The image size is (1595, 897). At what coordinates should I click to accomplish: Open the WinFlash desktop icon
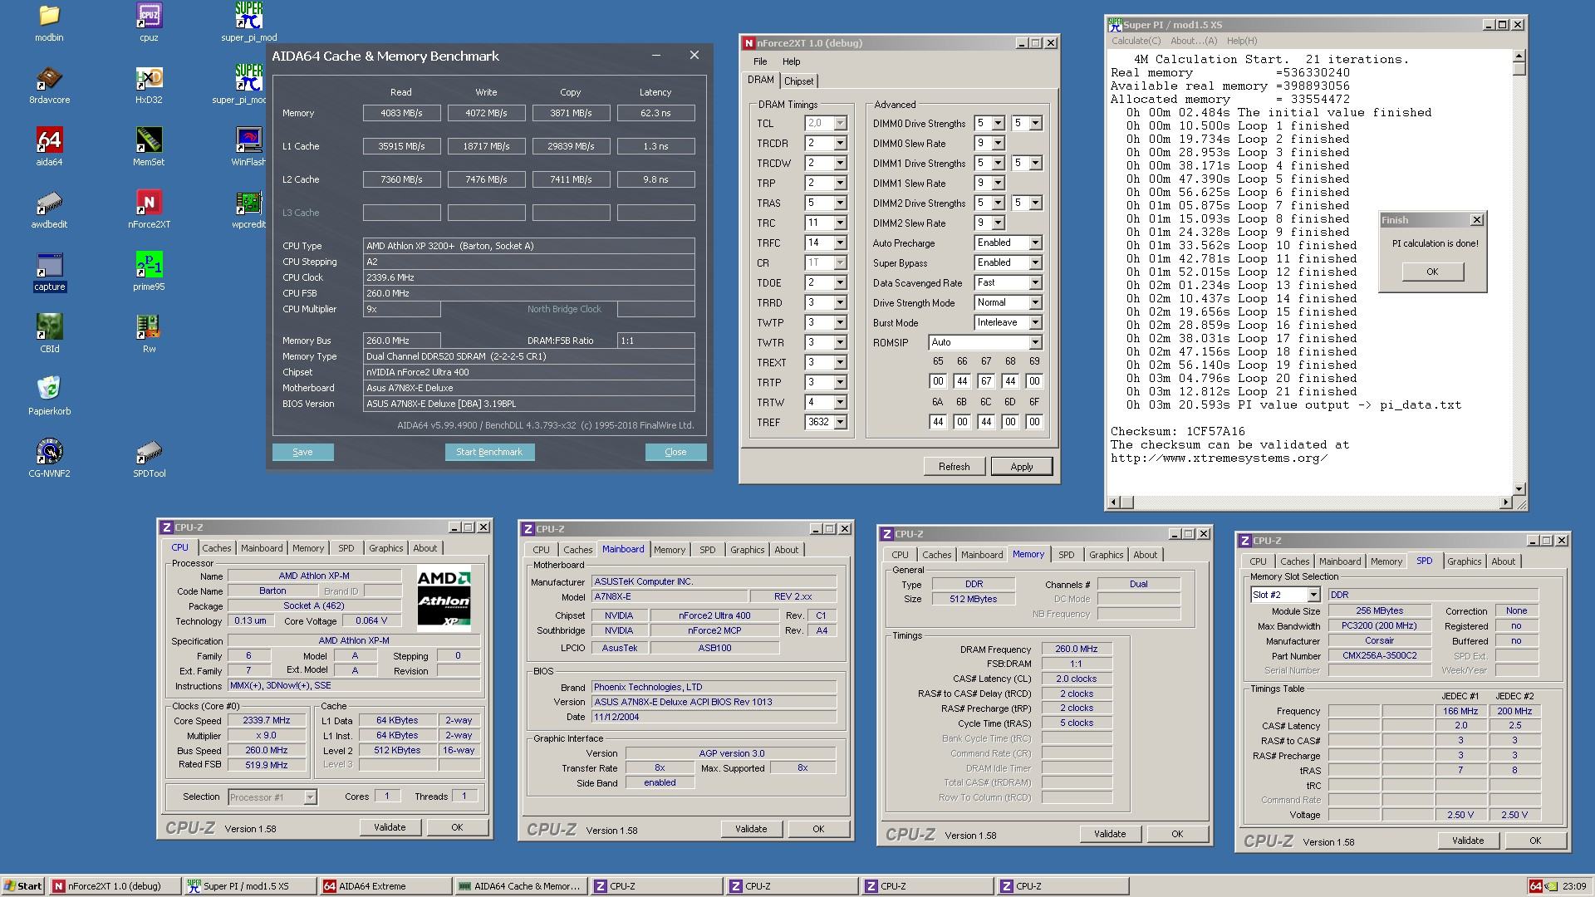coord(248,147)
